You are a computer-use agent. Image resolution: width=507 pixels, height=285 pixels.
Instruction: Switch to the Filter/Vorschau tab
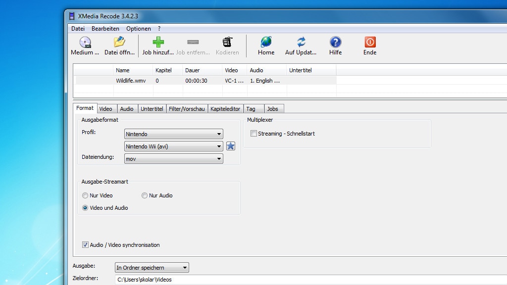tap(186, 109)
